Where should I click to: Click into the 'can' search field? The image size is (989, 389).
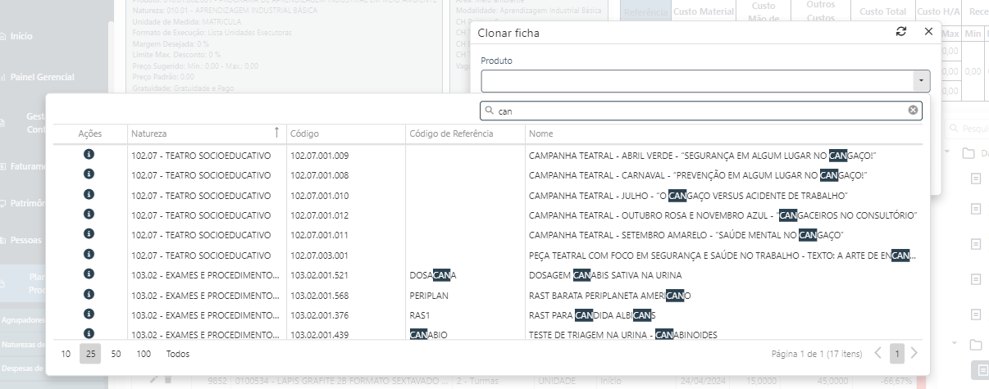pyautogui.click(x=697, y=111)
